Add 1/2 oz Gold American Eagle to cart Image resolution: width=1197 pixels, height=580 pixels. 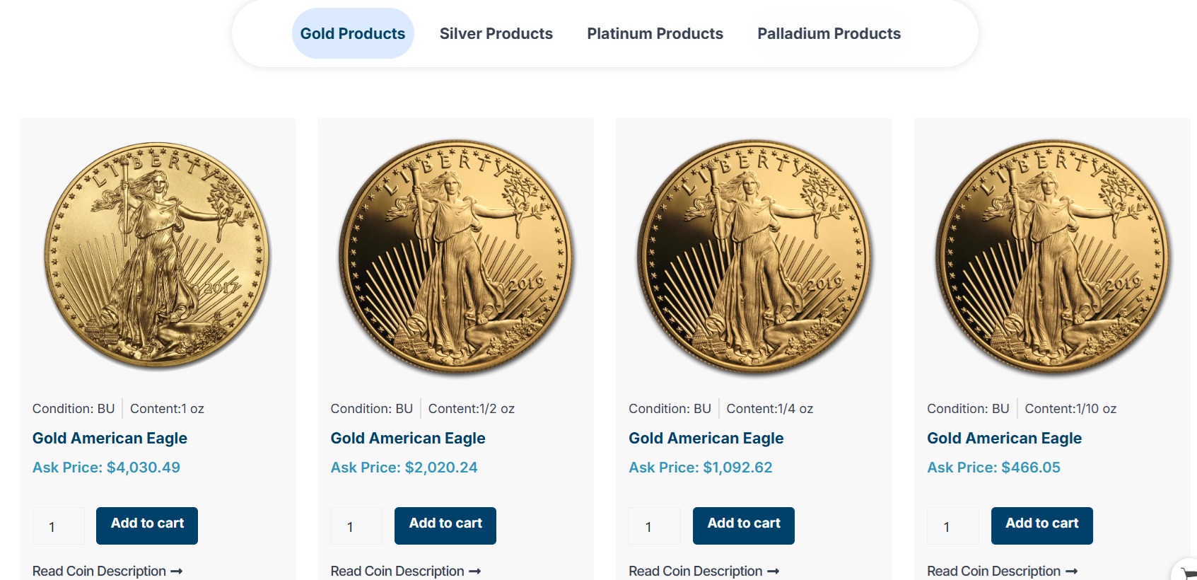click(445, 525)
